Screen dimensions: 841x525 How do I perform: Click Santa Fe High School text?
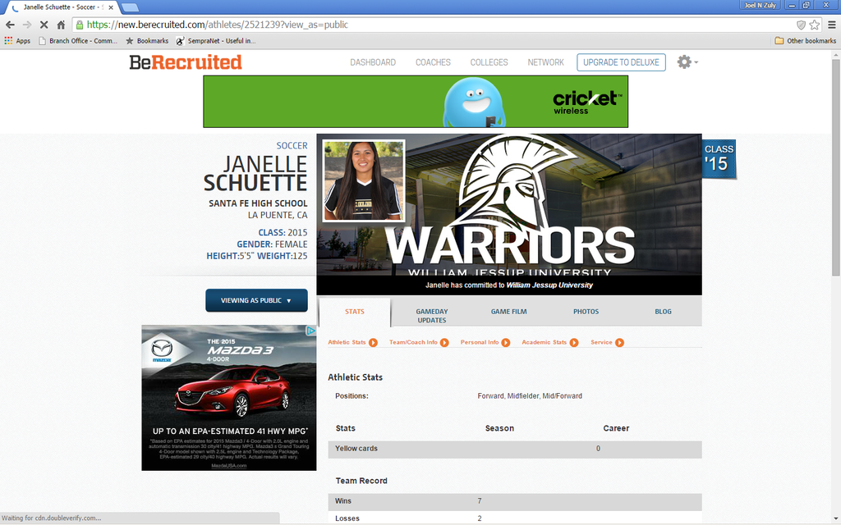click(258, 203)
